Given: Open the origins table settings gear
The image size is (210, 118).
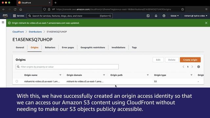Looking at the screenshot, I should (x=199, y=67).
